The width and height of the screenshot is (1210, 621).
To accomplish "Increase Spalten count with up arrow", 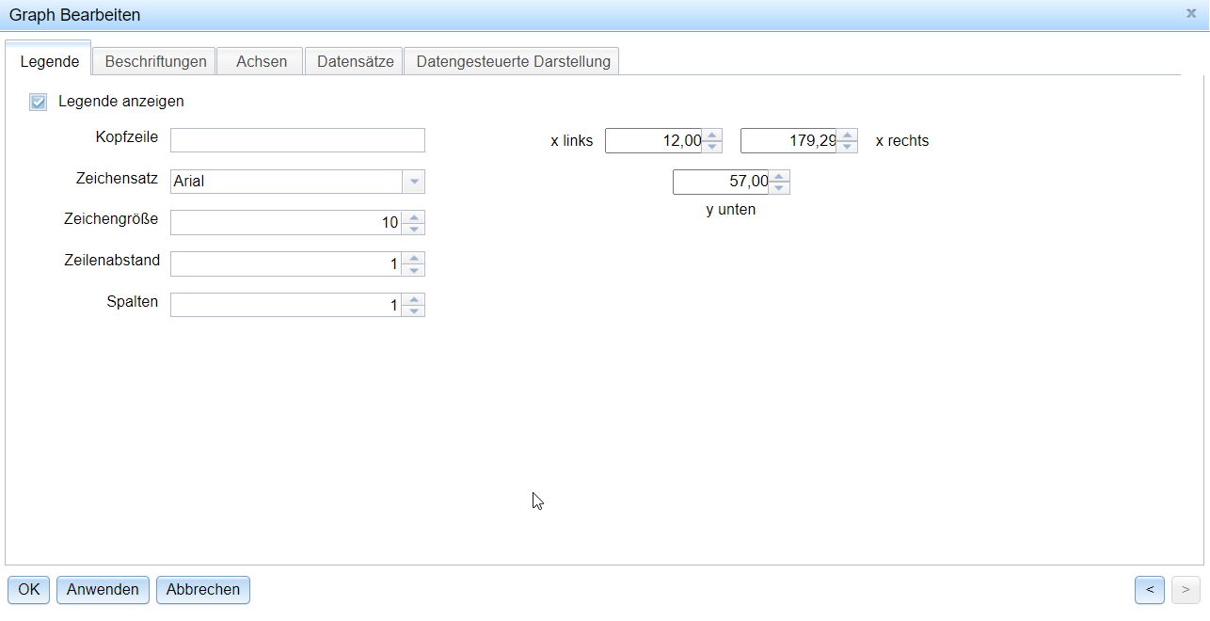I will click(414, 300).
